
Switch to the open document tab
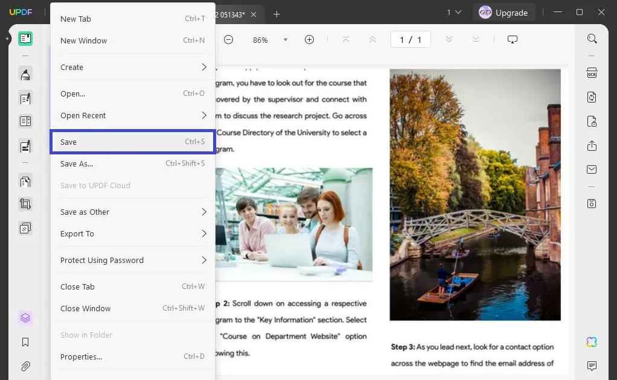coord(232,14)
